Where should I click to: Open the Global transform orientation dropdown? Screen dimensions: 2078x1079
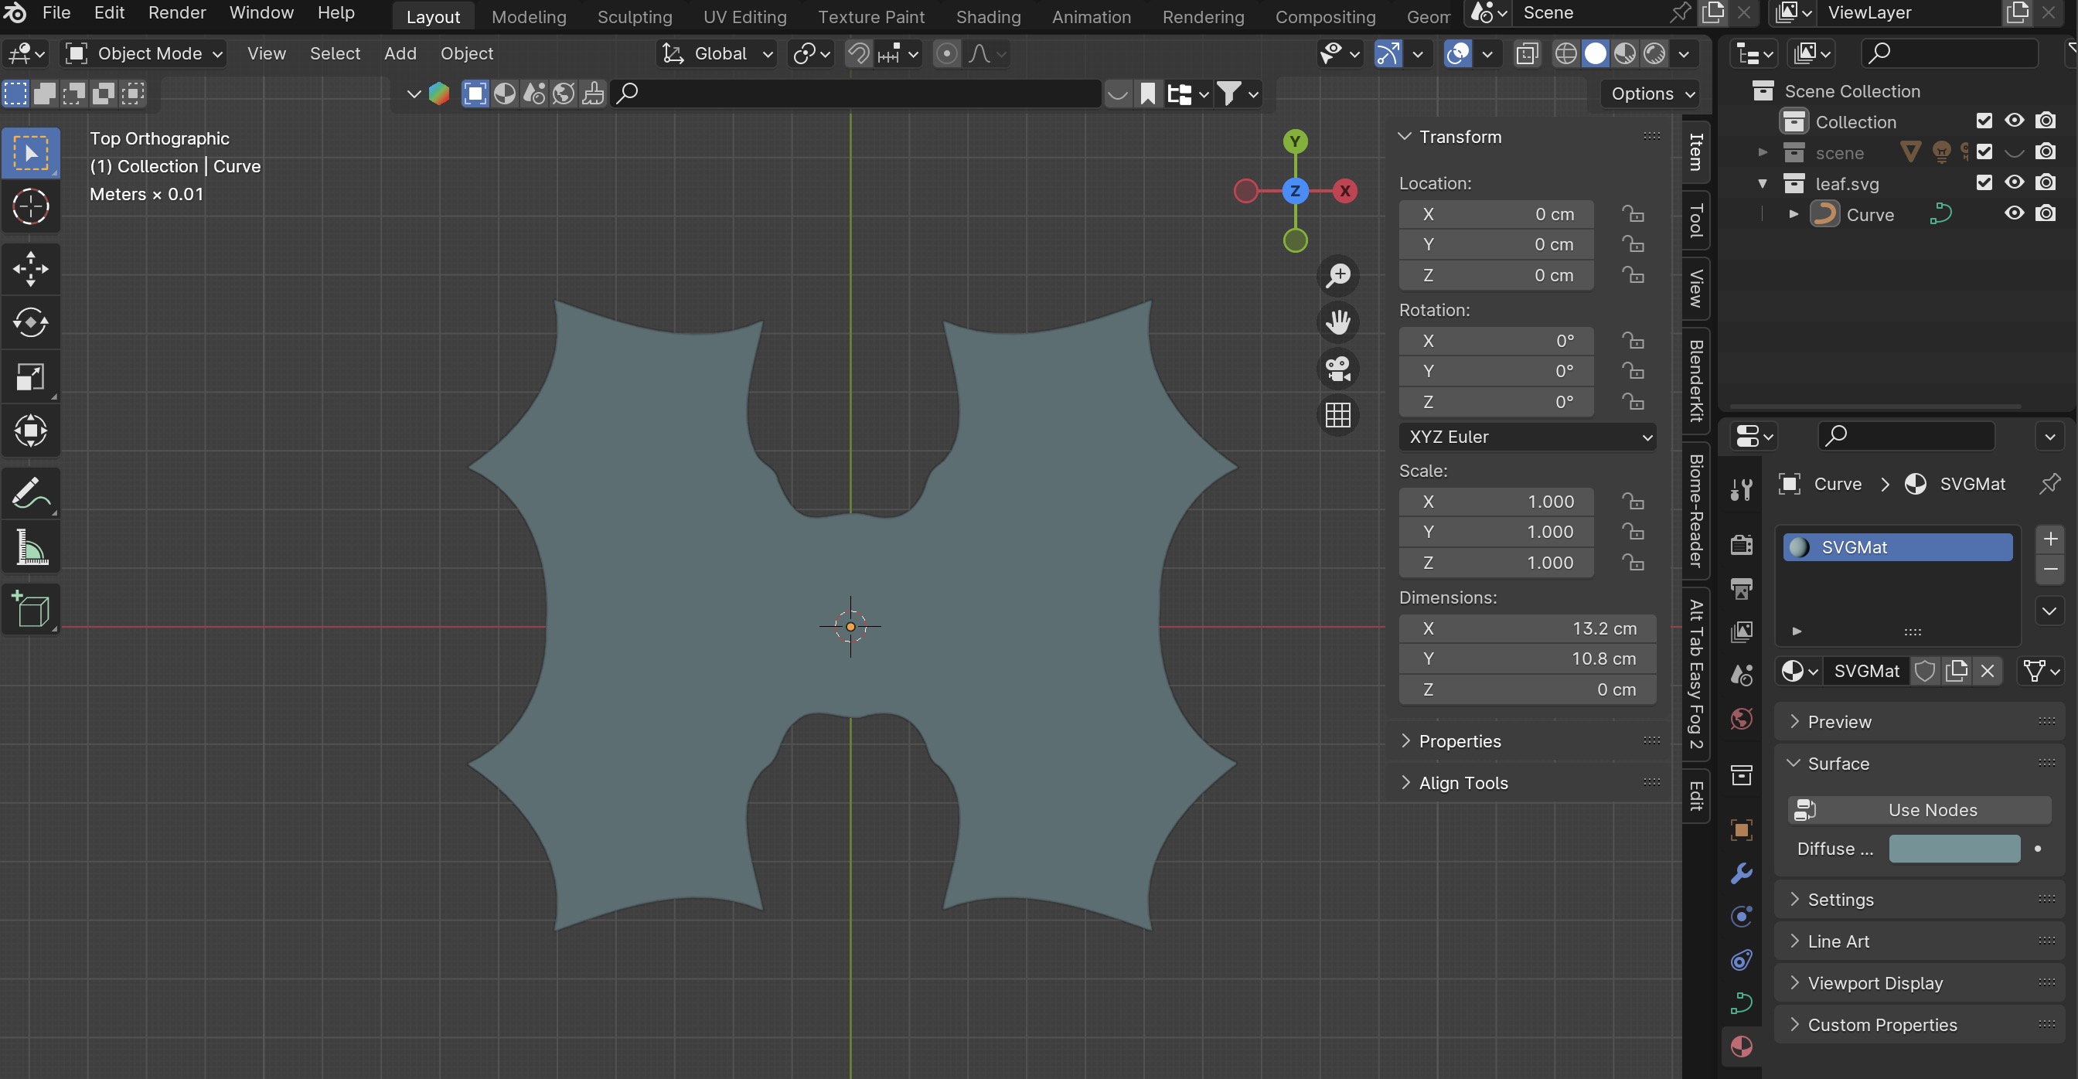click(x=717, y=54)
